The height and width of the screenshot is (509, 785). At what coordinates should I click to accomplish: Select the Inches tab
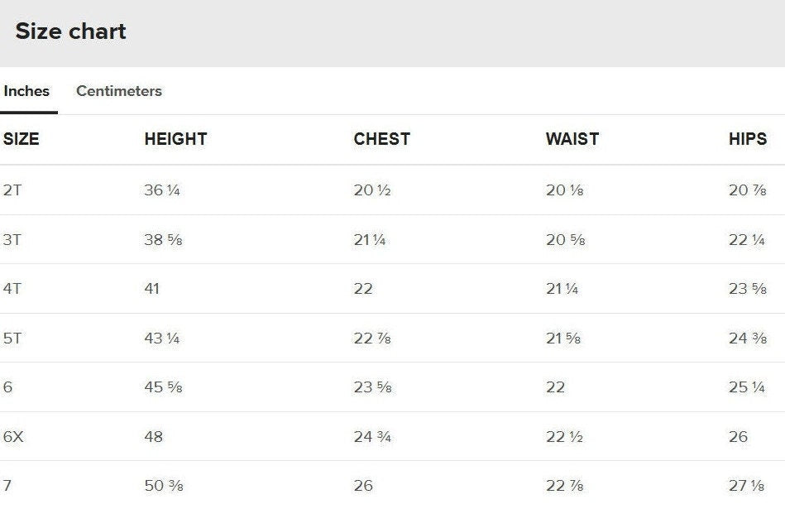coord(26,91)
